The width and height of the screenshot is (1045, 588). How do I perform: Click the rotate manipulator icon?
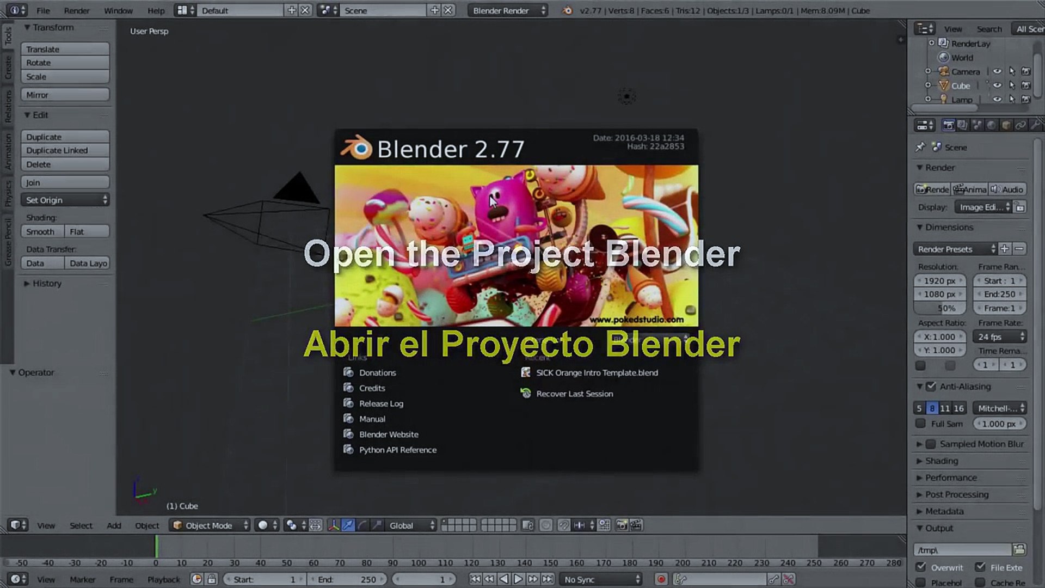click(x=362, y=525)
